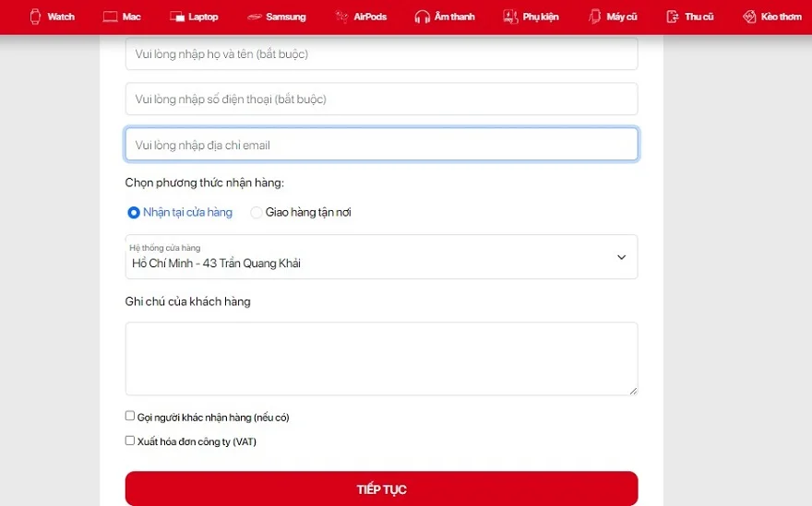
Task: Click the Máy cũ used-phone icon
Action: point(594,17)
